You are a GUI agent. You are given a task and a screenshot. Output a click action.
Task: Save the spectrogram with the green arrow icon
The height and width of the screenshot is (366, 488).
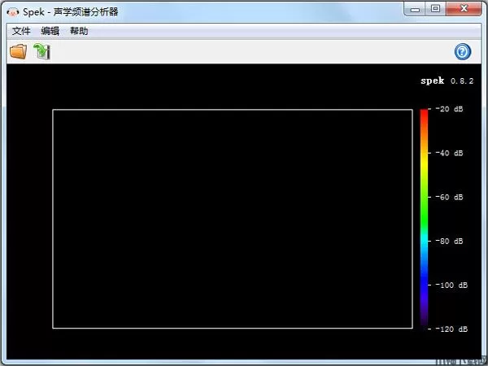[42, 51]
